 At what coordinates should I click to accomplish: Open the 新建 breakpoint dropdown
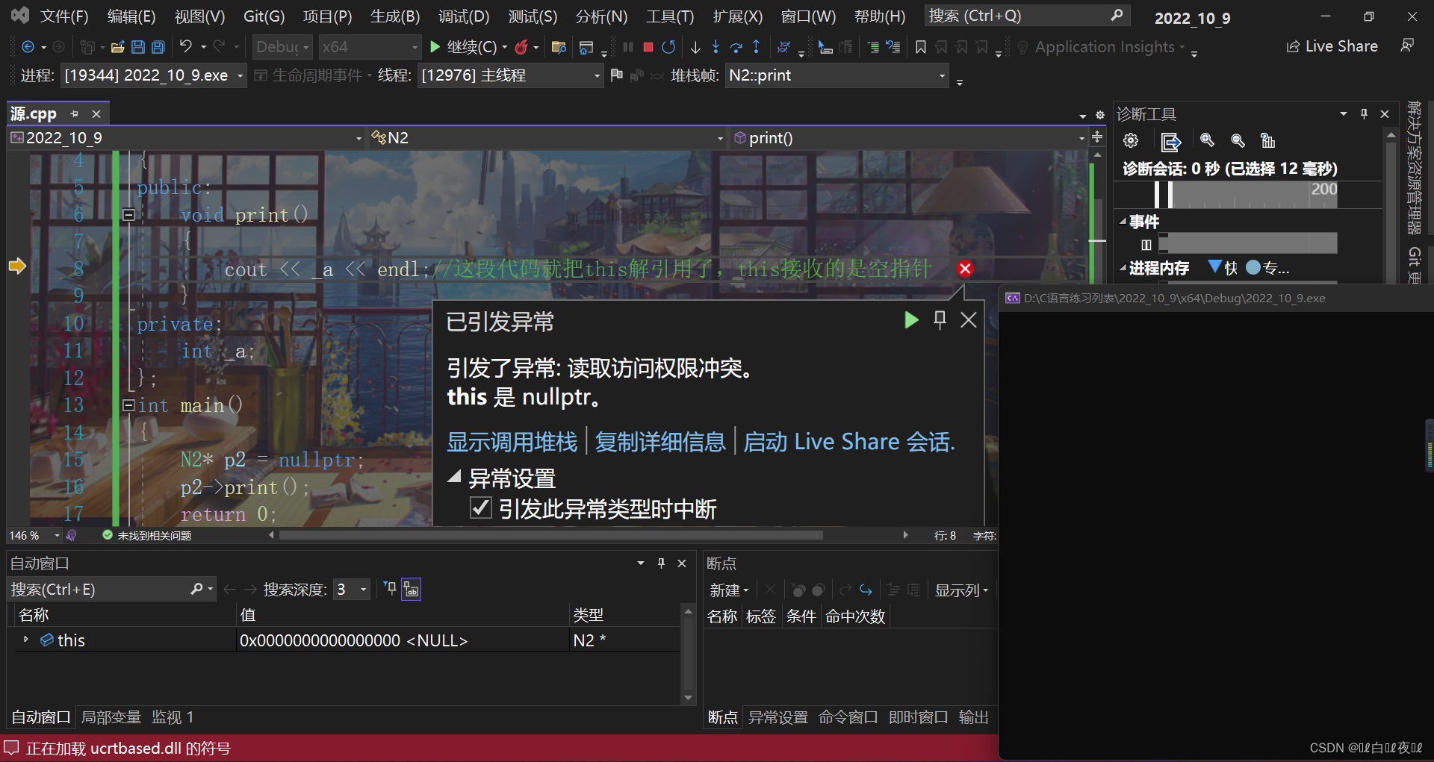coord(729,590)
